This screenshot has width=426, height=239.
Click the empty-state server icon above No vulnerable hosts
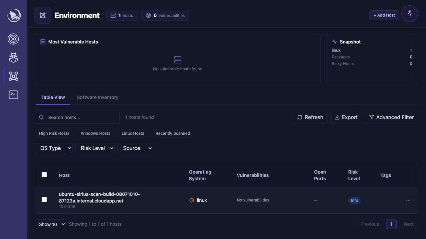(x=178, y=60)
